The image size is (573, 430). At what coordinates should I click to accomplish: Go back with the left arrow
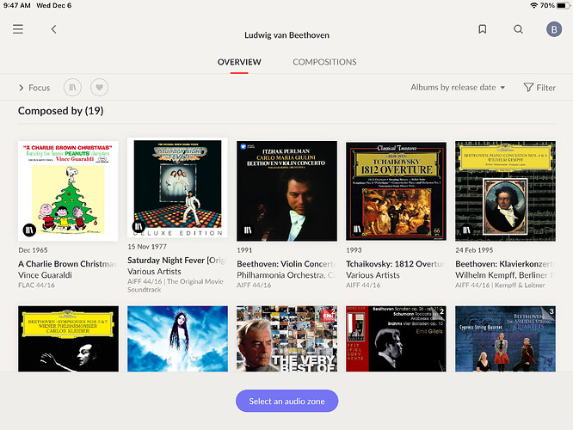[x=53, y=29]
